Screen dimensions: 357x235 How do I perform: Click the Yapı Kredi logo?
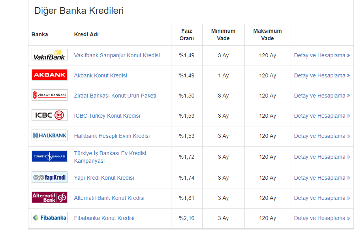(49, 177)
